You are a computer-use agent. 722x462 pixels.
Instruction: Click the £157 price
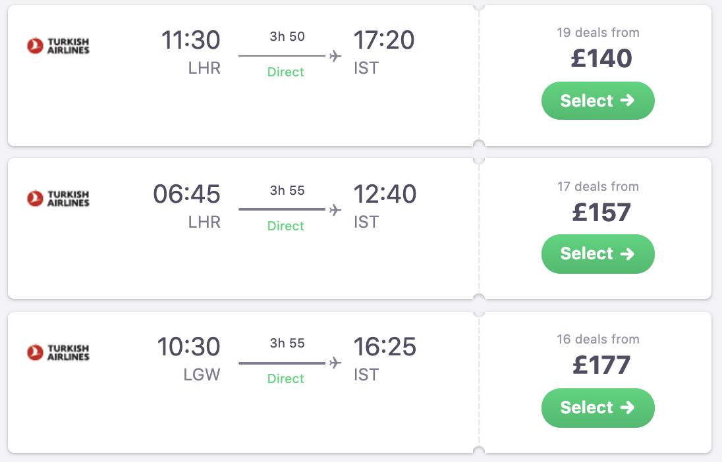coord(601,212)
